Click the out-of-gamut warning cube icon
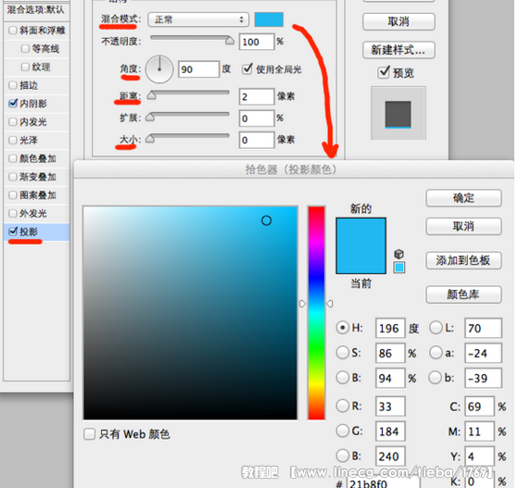The width and height of the screenshot is (518, 488). coord(398,254)
